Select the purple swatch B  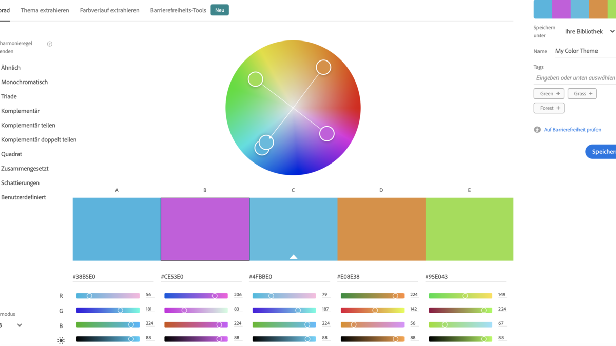(205, 229)
